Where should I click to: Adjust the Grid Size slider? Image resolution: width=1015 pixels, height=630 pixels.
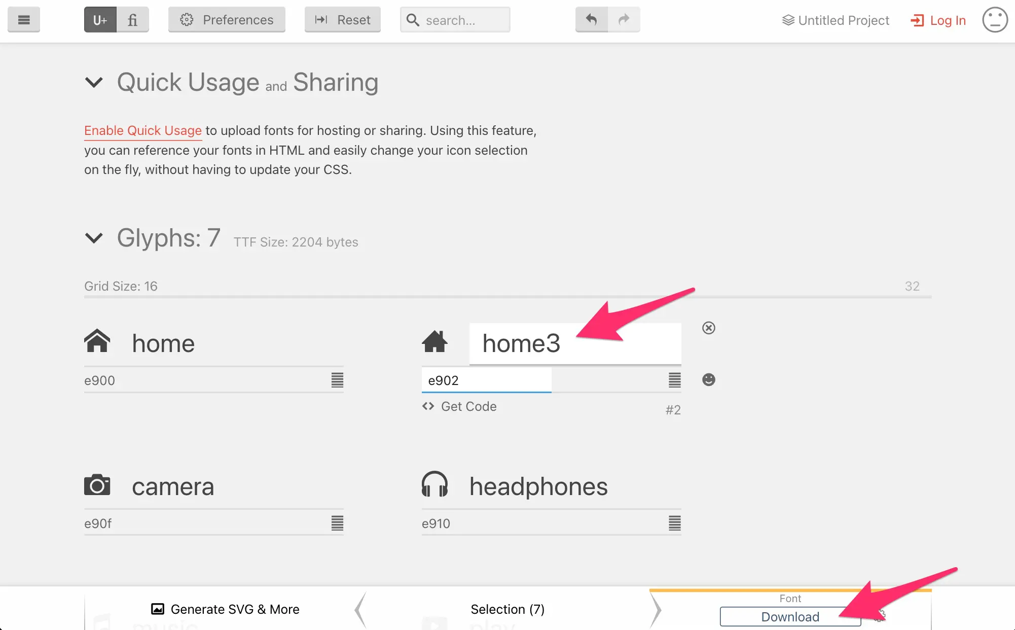pos(507,296)
